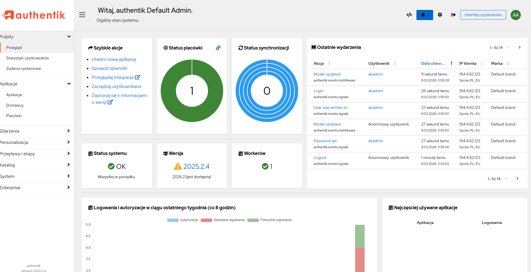This screenshot has width=531, height=272.
Task: Open the AA user avatar
Action: 516,15
